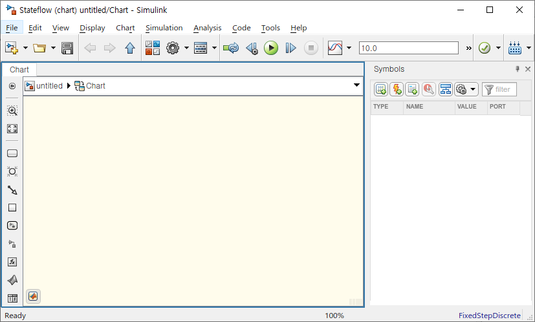Save the chart with floppy icon
Image resolution: width=535 pixels, height=322 pixels.
67,48
